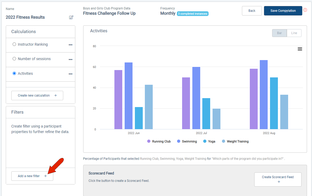
Task: Switch chart to Bar view
Action: pos(279,33)
